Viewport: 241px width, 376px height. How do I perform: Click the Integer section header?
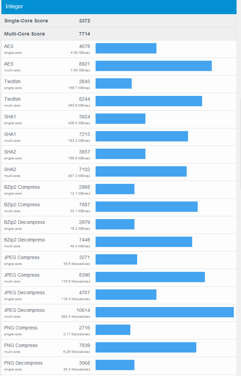click(14, 7)
